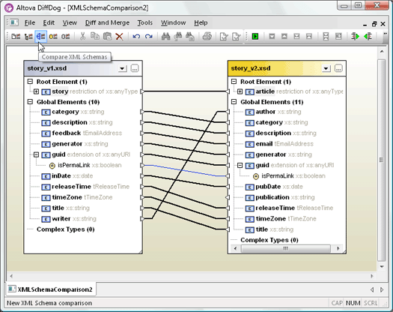Screen dimensions: 393x312
Task: Click next-tab arrow at bottom right
Action: pos(382,289)
